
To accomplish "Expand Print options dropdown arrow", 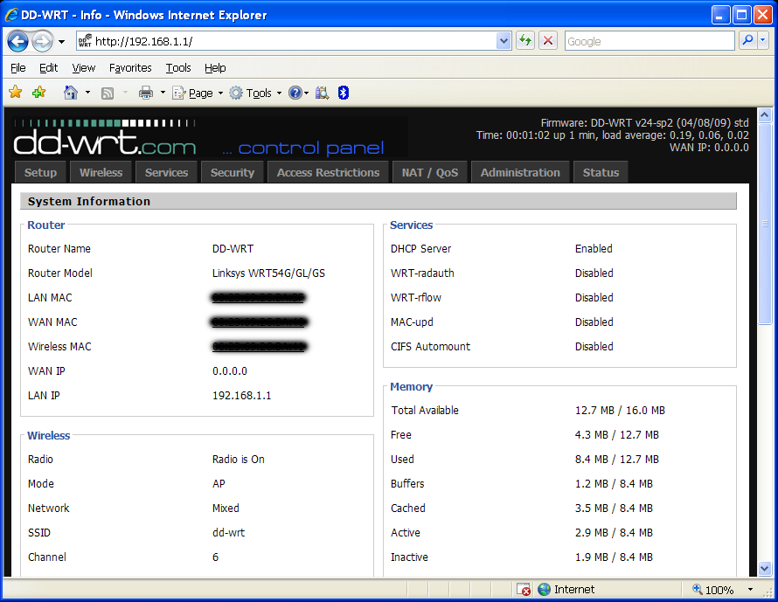I will pos(163,93).
